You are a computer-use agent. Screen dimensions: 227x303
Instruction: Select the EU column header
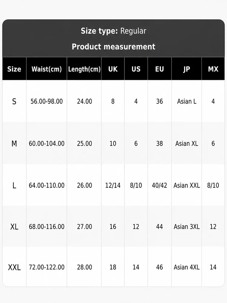160,69
